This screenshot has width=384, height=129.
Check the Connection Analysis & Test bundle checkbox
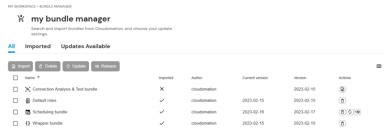pos(15,89)
